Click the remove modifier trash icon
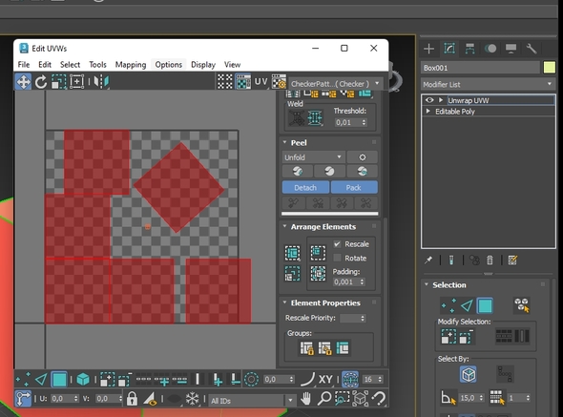 click(490, 261)
